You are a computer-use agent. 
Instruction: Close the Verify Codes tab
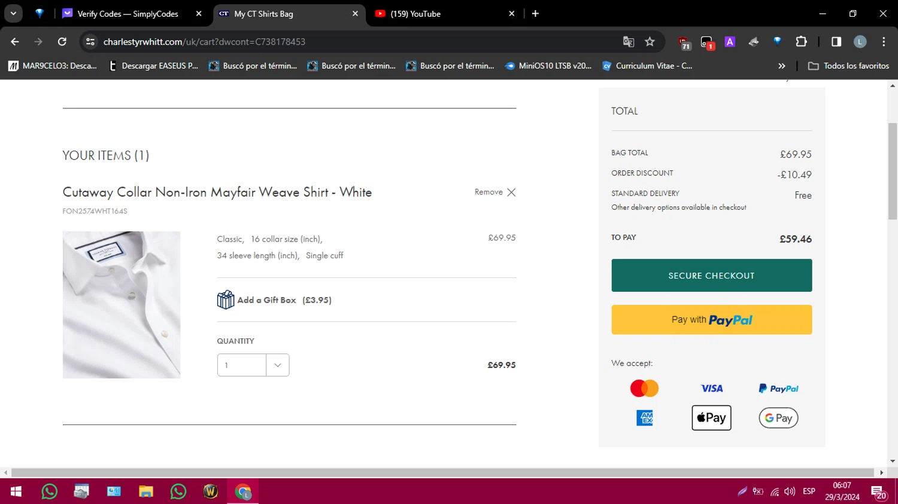click(199, 14)
